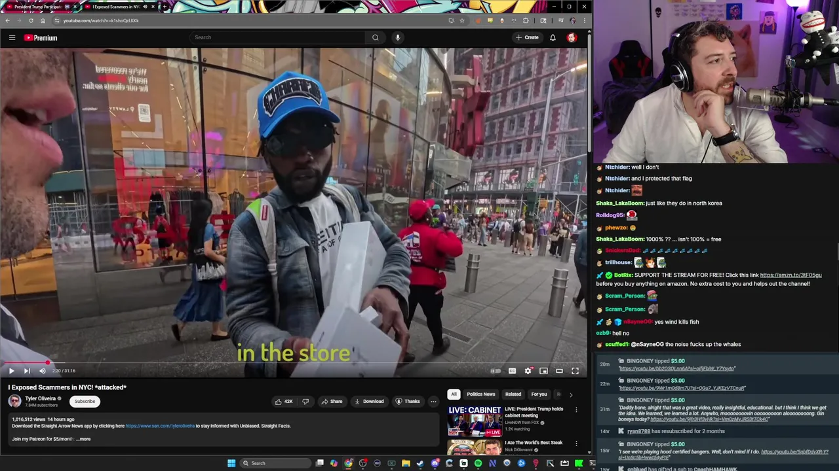Click the Download button
The image size is (839, 471).
369,402
